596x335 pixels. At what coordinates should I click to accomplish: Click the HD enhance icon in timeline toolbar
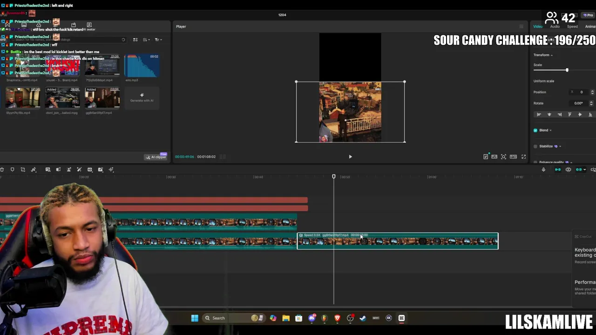(90, 170)
